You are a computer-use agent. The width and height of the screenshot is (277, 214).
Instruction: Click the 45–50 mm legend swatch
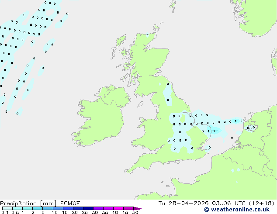tap(128, 208)
